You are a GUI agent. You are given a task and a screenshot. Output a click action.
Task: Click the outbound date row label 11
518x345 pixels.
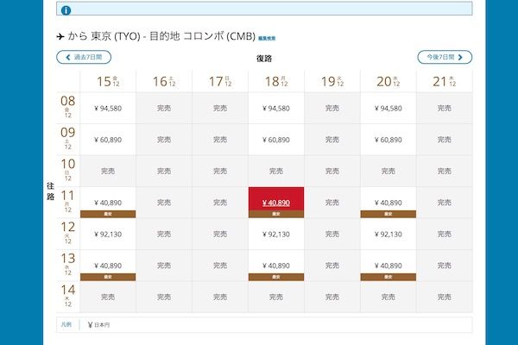[x=67, y=201]
